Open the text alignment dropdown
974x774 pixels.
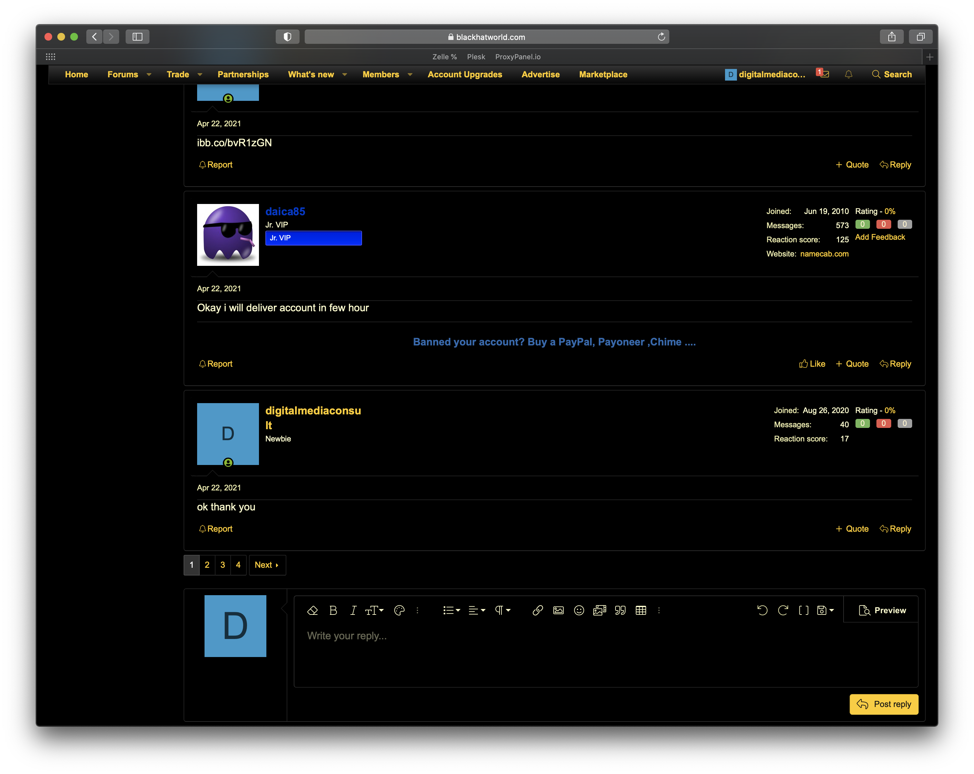(x=477, y=610)
